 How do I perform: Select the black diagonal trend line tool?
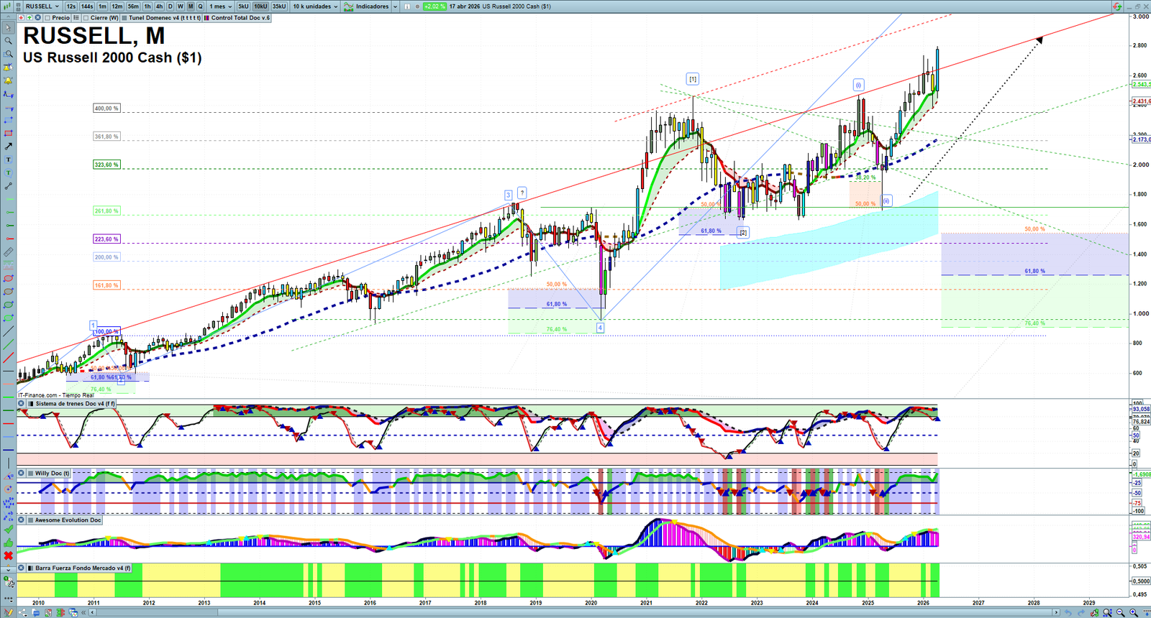click(8, 331)
